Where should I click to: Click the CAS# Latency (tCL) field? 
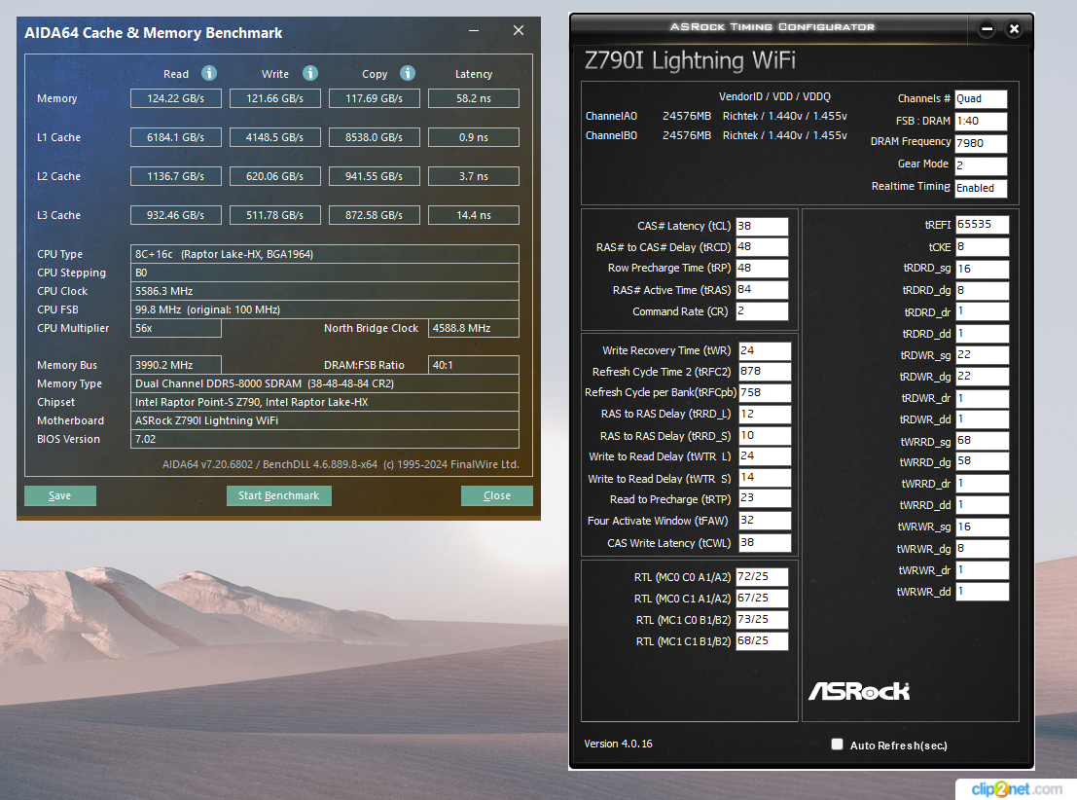point(762,226)
